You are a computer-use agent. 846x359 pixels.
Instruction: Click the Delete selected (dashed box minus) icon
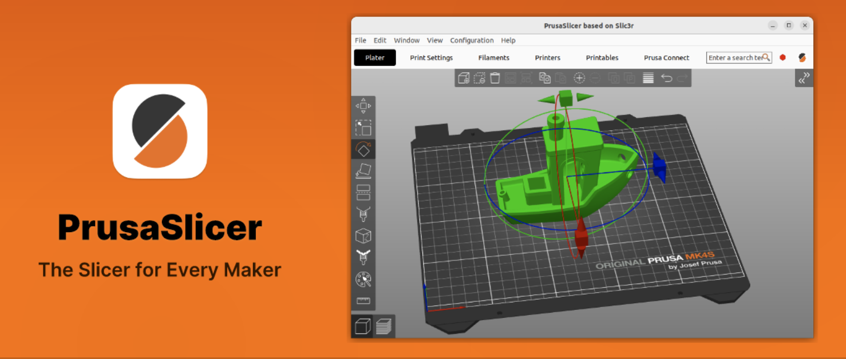480,78
